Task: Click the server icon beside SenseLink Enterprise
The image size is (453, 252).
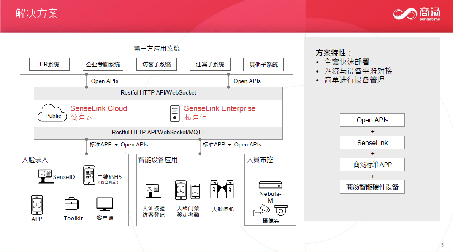Action: pos(174,113)
